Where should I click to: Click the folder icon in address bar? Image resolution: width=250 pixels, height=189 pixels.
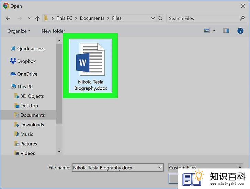[46, 18]
